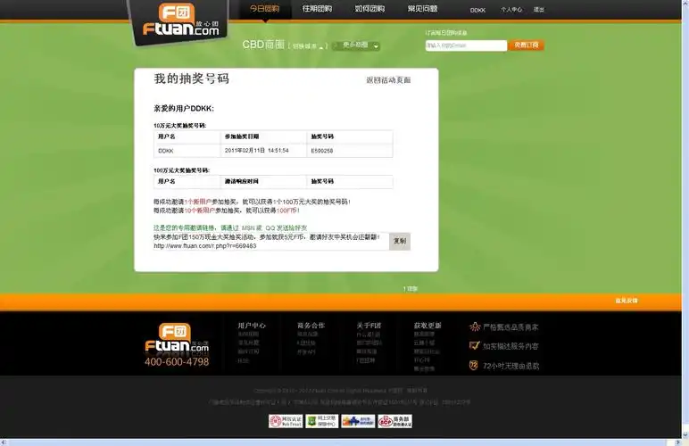Click the ECP 商务部 certification badge

(395, 421)
